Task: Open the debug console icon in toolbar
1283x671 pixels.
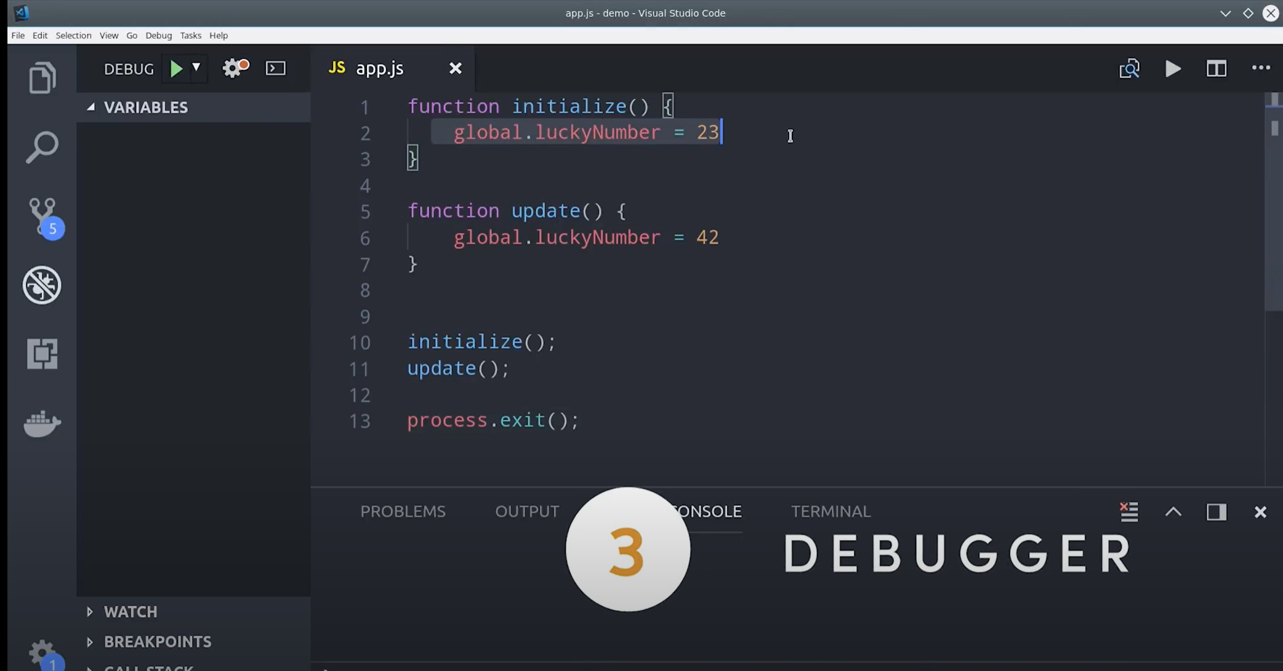Action: [x=275, y=68]
